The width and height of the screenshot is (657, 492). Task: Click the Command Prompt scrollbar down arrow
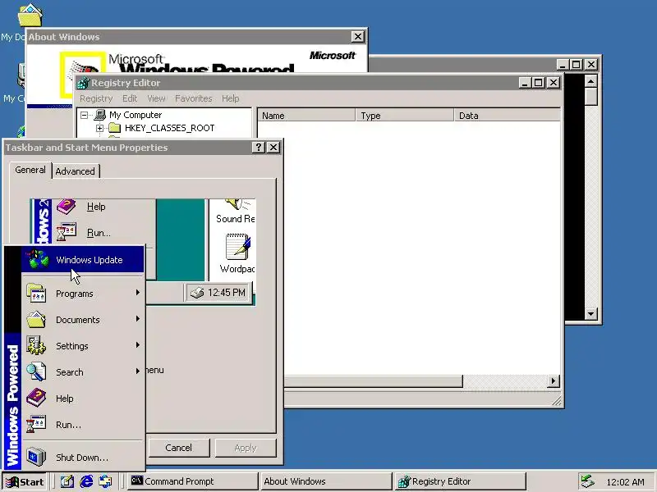click(x=590, y=314)
